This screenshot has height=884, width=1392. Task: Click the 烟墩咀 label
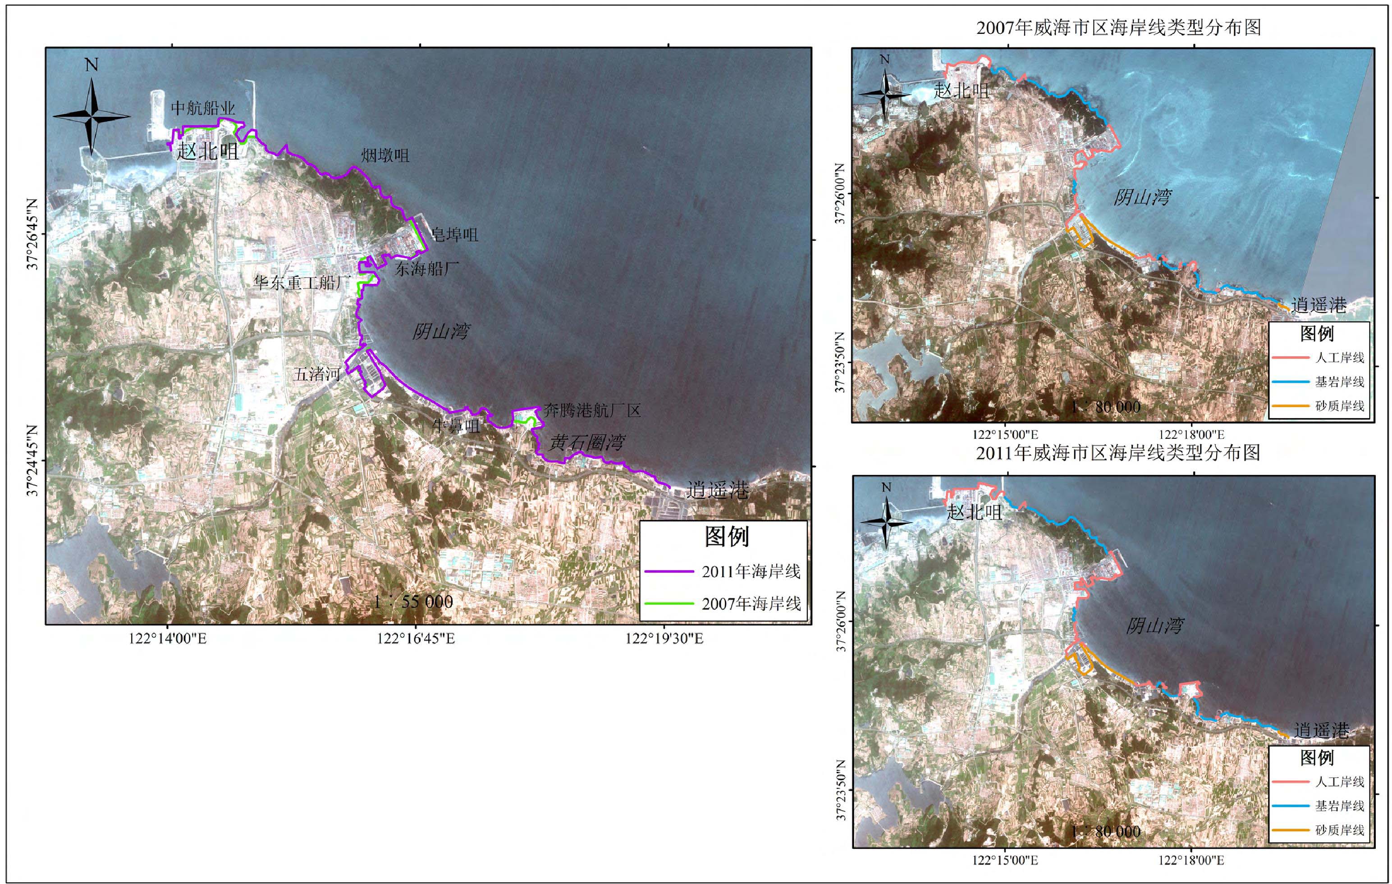[x=385, y=155]
